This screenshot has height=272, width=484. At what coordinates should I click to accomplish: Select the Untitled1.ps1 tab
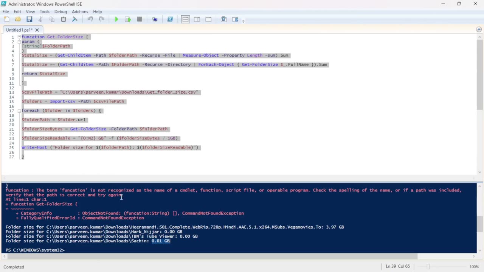pyautogui.click(x=19, y=30)
